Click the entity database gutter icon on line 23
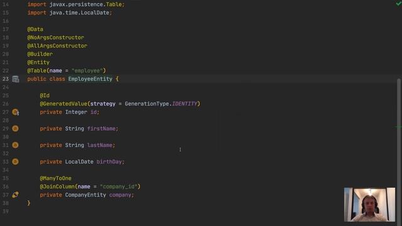This screenshot has width=402, height=226. (x=15, y=79)
